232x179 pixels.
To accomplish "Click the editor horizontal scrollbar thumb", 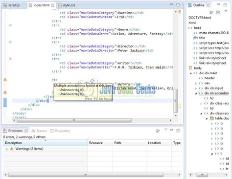I will point(74,120).
